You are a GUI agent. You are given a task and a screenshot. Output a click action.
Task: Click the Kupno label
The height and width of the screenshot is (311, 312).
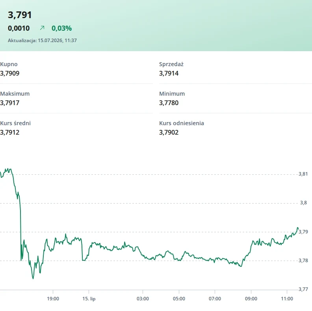tap(9, 64)
